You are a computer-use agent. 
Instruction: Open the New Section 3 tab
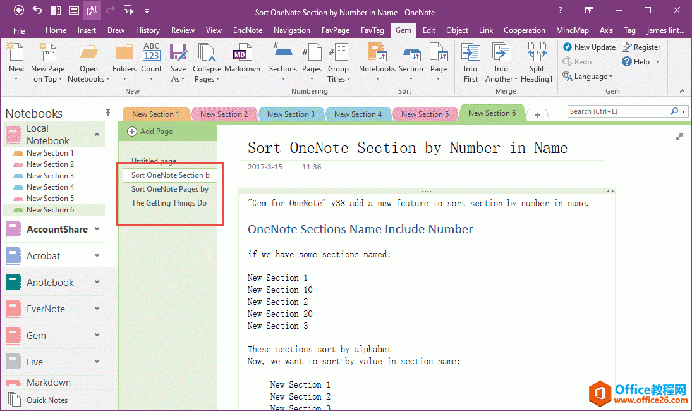click(291, 114)
